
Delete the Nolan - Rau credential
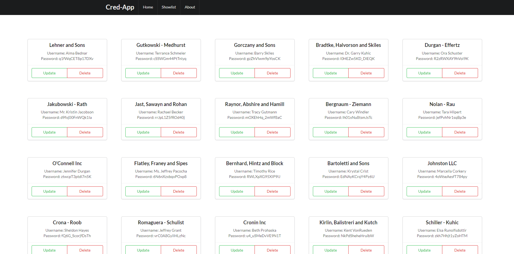pos(460,132)
